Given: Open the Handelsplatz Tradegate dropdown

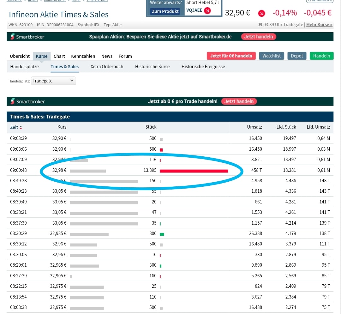Looking at the screenshot, I should pos(53,81).
